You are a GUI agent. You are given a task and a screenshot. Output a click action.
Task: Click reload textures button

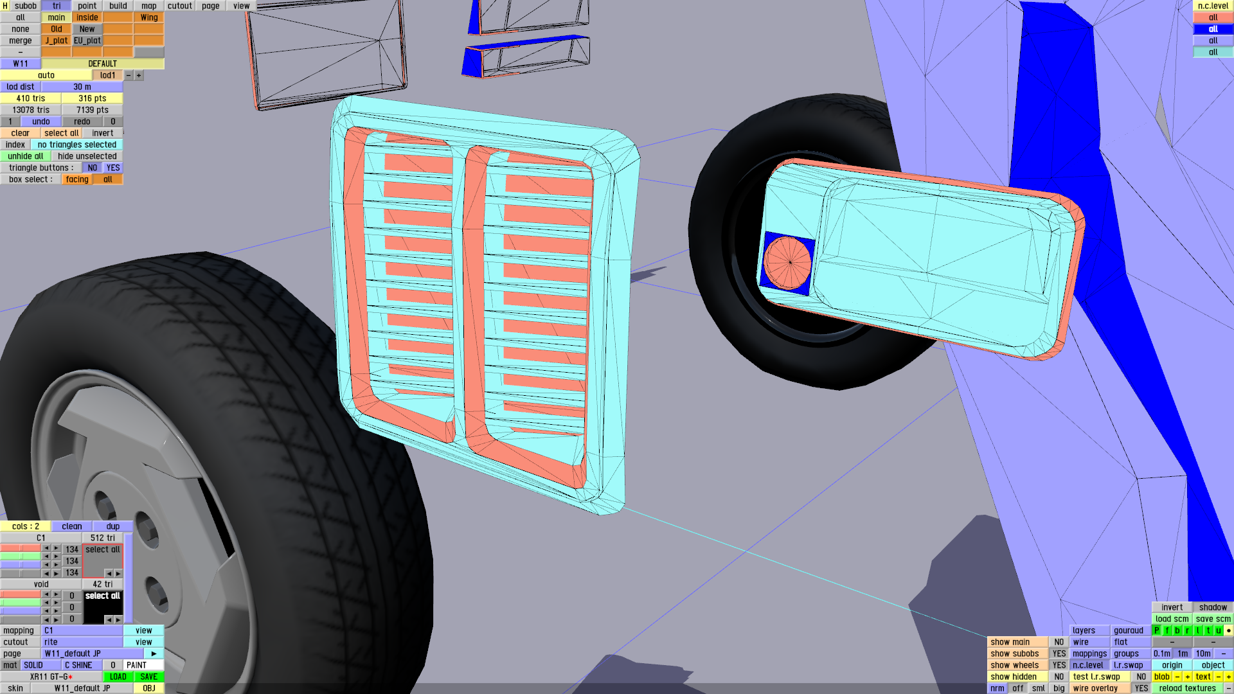coord(1187,688)
